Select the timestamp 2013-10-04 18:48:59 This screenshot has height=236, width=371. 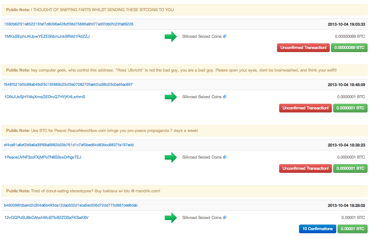(x=346, y=85)
